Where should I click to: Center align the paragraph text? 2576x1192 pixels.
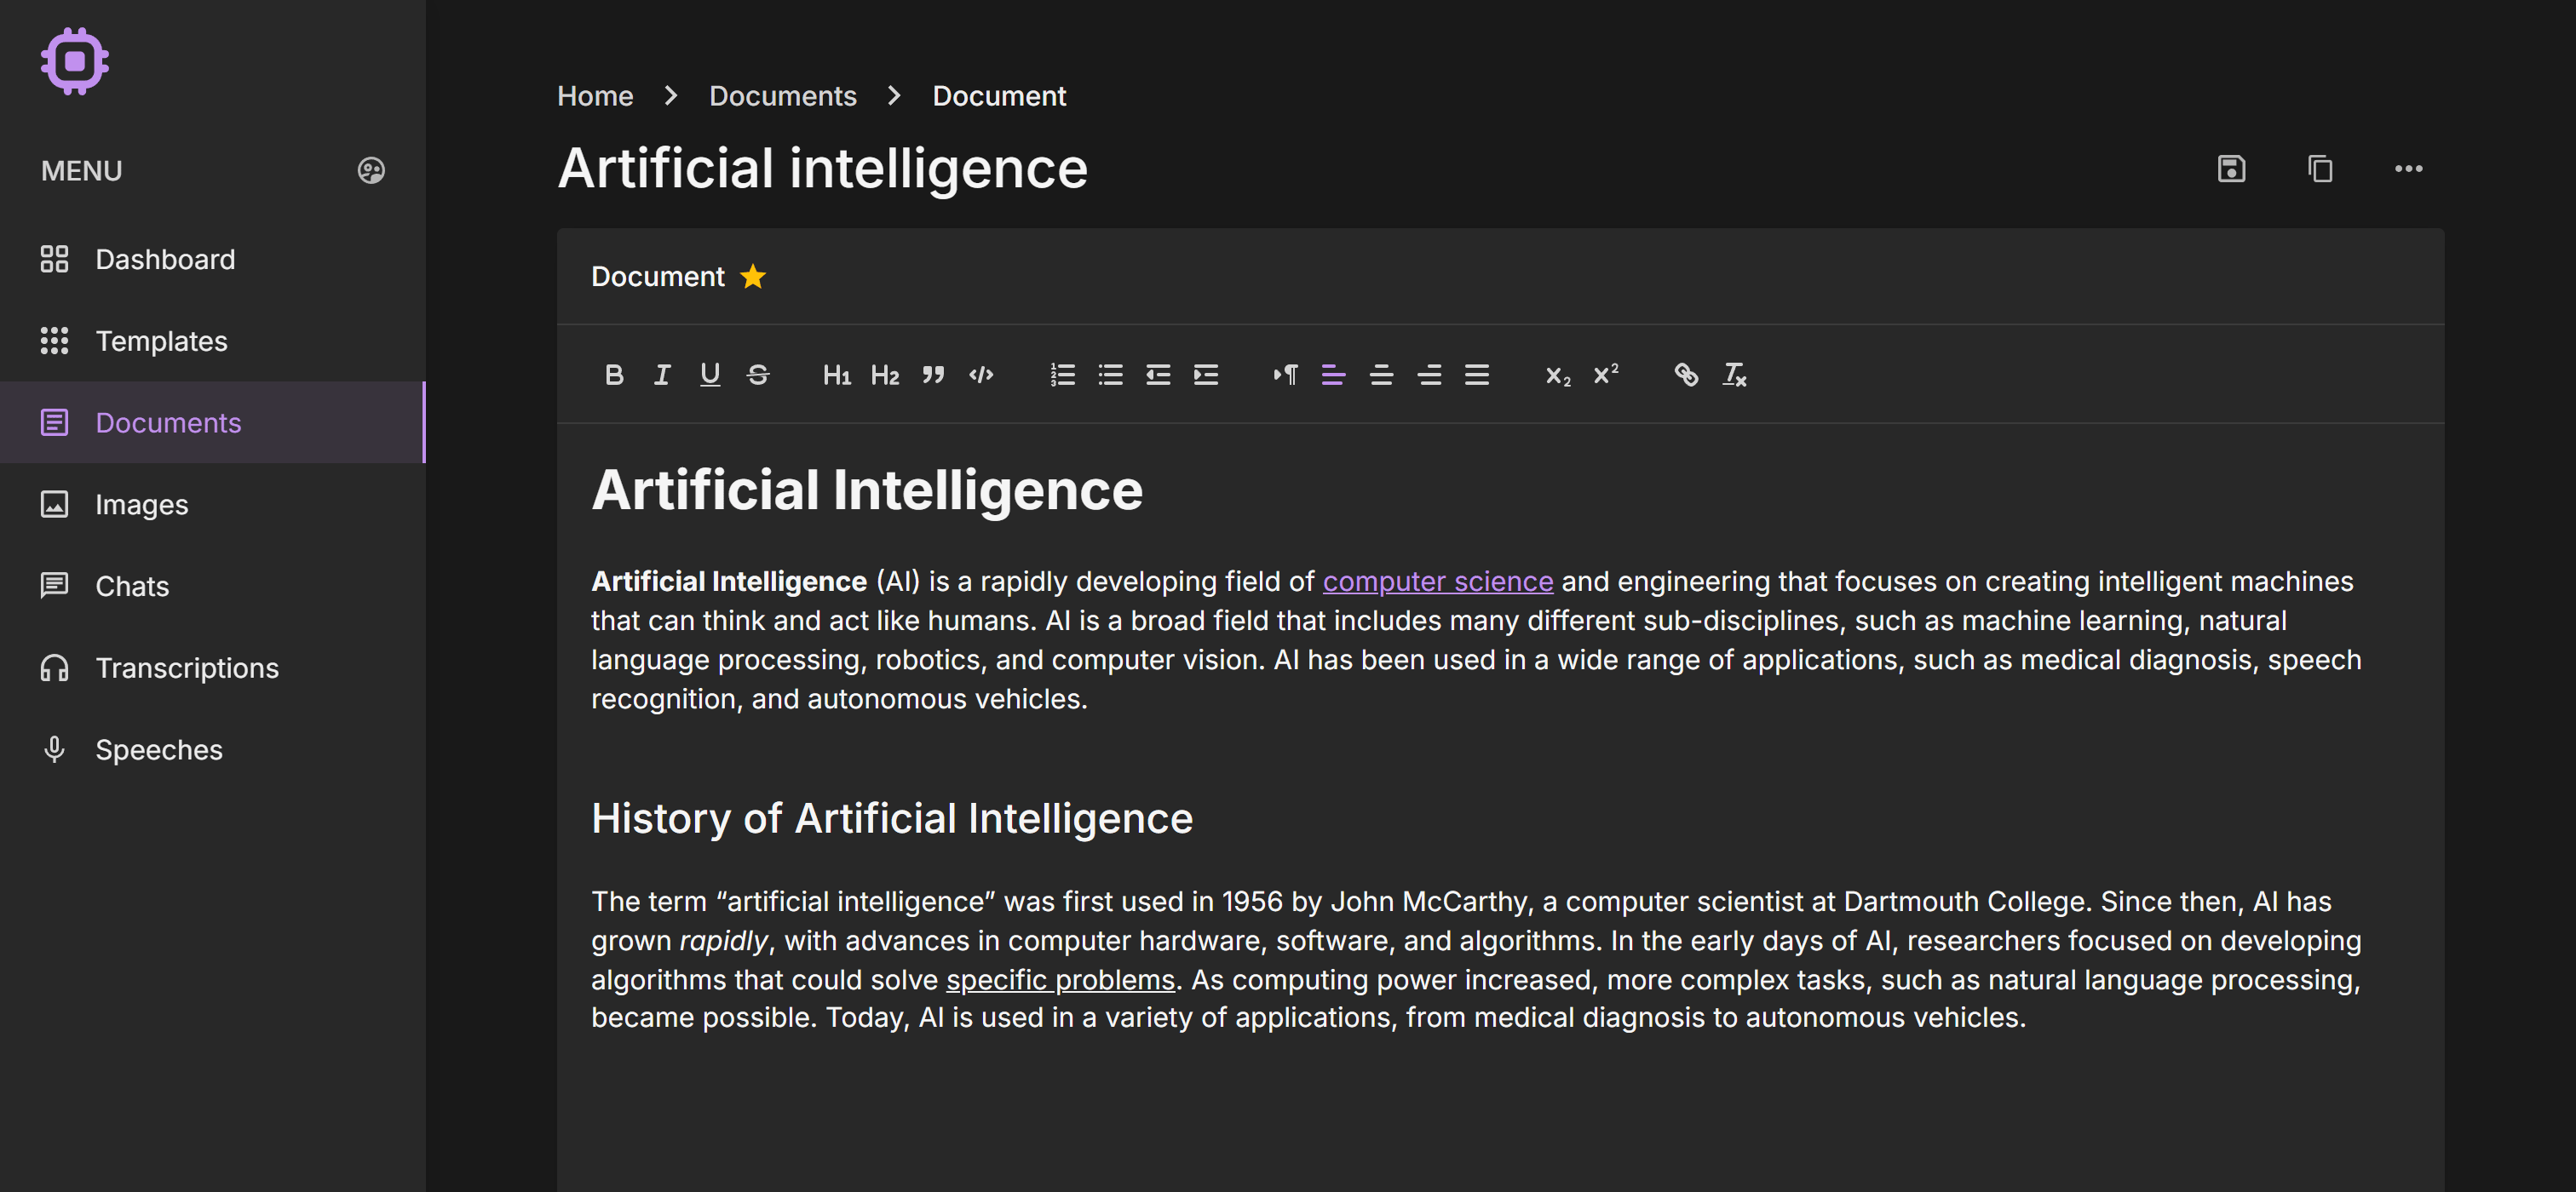tap(1382, 375)
